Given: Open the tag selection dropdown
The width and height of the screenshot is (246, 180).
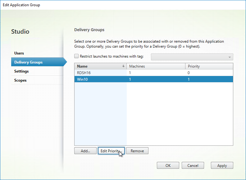Looking at the screenshot, I should tap(192, 57).
